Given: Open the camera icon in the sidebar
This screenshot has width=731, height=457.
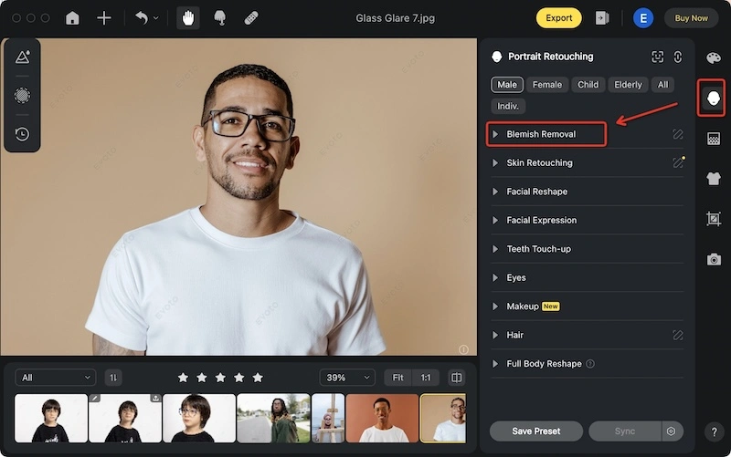Looking at the screenshot, I should pos(714,259).
